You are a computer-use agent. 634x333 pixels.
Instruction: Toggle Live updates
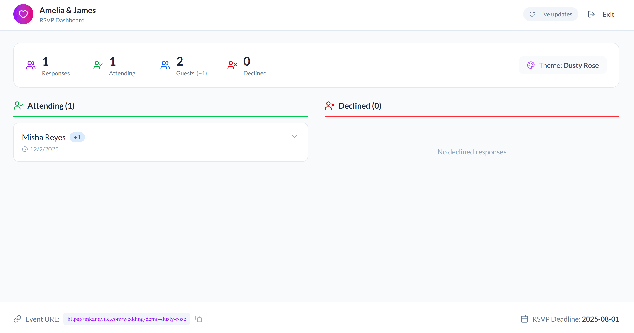pos(550,14)
